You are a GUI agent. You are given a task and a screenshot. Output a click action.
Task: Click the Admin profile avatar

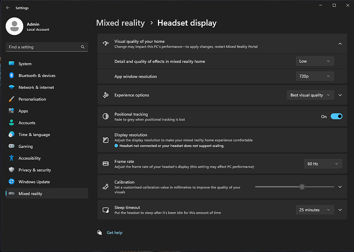(14, 26)
